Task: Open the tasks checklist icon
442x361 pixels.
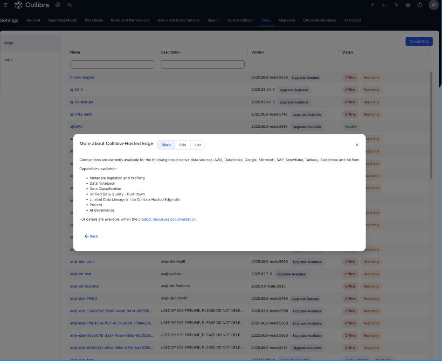Action: tap(384, 5)
